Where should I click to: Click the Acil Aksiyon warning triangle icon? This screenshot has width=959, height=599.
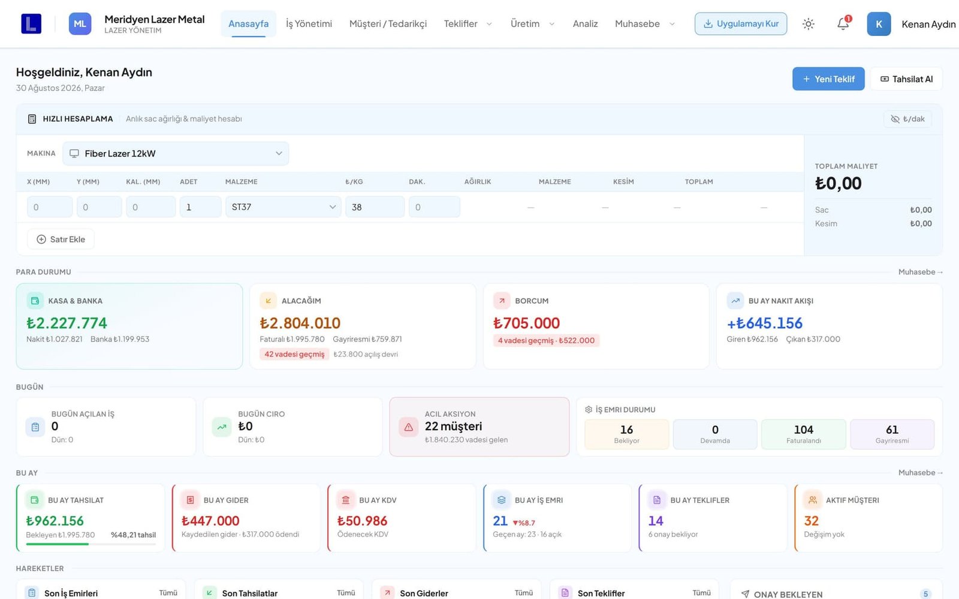click(409, 427)
